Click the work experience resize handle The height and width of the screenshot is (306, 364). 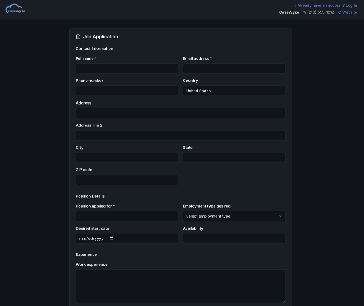pos(284,301)
